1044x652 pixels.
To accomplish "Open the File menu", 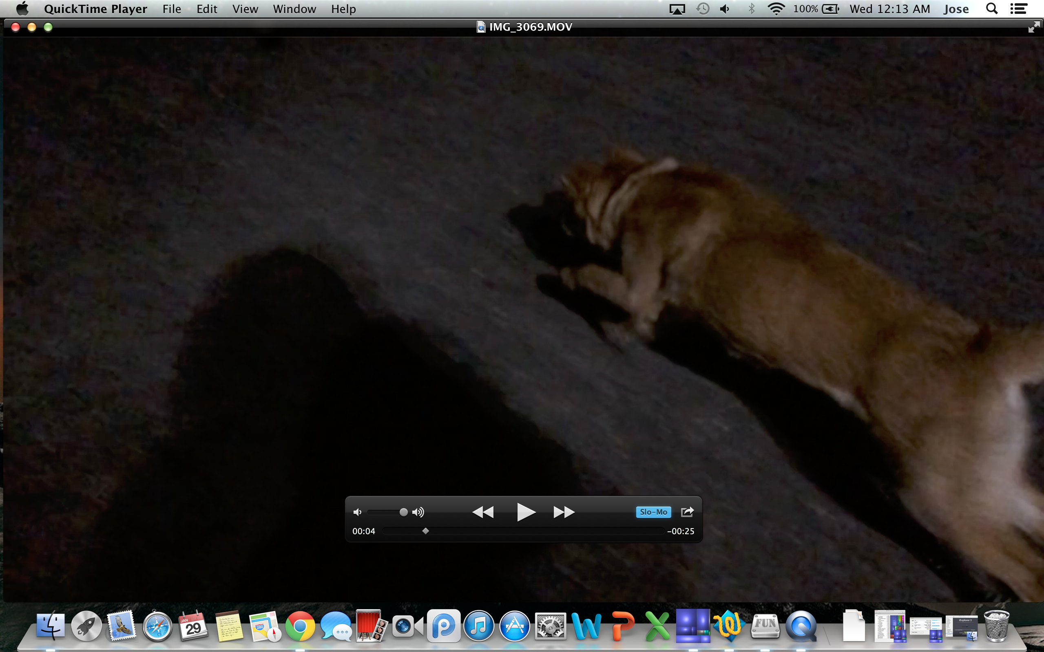I will [172, 9].
